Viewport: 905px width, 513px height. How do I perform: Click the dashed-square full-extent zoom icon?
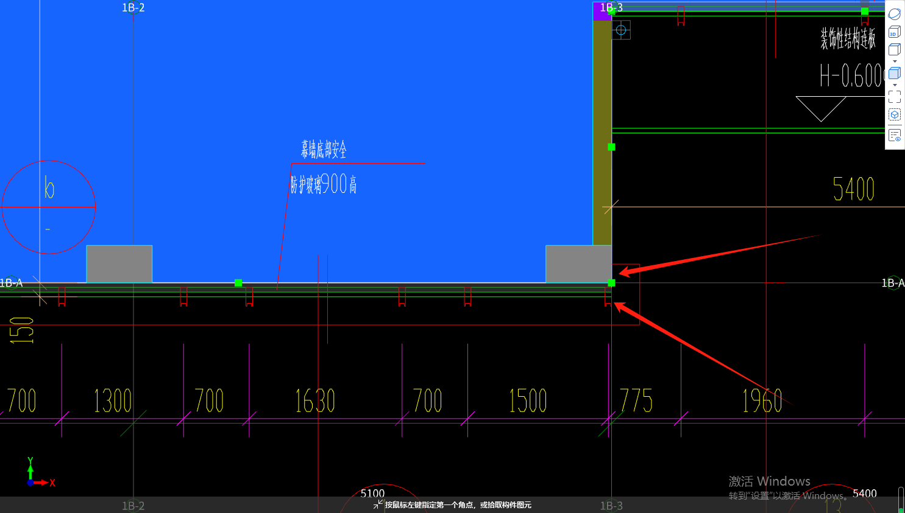[x=894, y=97]
